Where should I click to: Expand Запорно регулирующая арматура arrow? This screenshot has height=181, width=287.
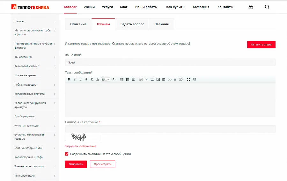[x=55, y=103]
